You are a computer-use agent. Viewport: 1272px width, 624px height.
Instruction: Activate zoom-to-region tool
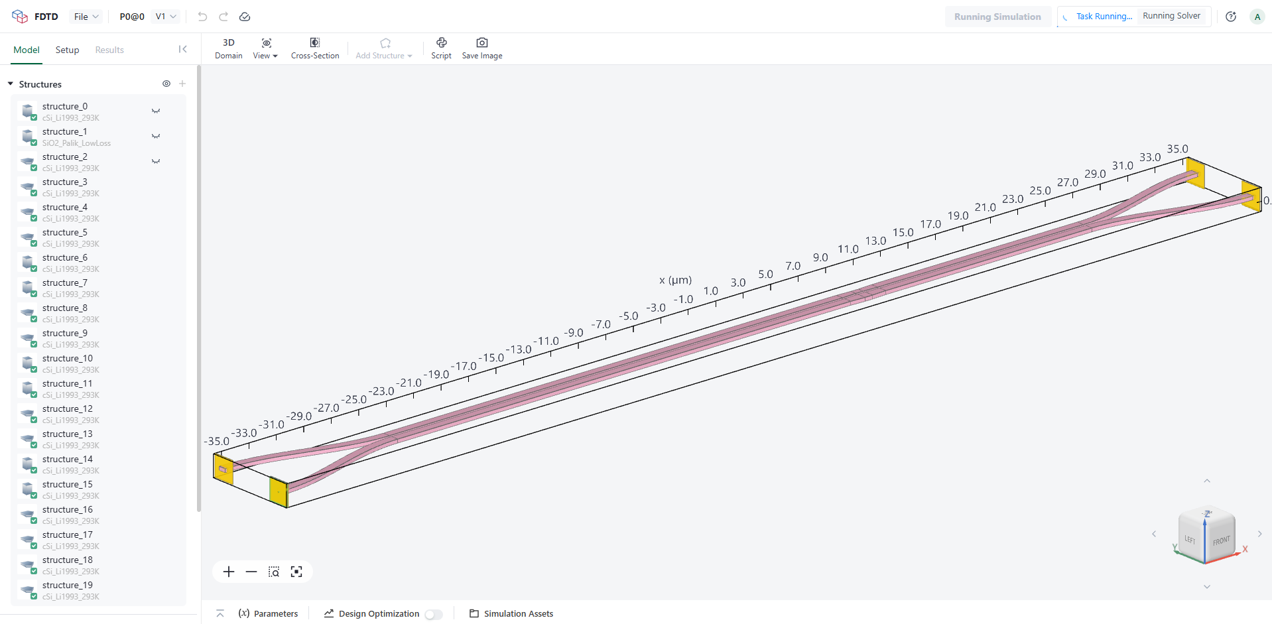click(274, 572)
